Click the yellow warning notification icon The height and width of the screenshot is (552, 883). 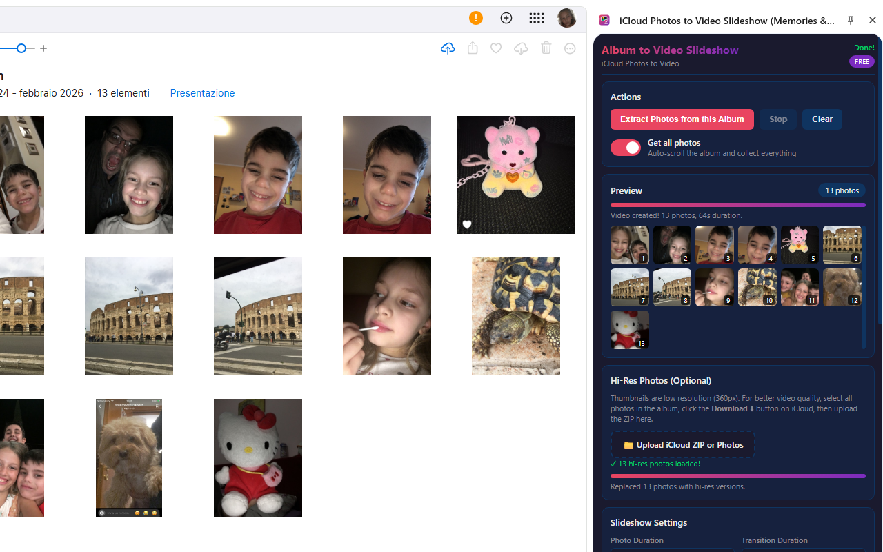click(476, 18)
